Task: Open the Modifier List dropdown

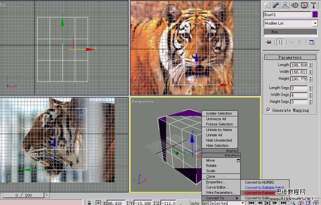Action: tap(315, 23)
